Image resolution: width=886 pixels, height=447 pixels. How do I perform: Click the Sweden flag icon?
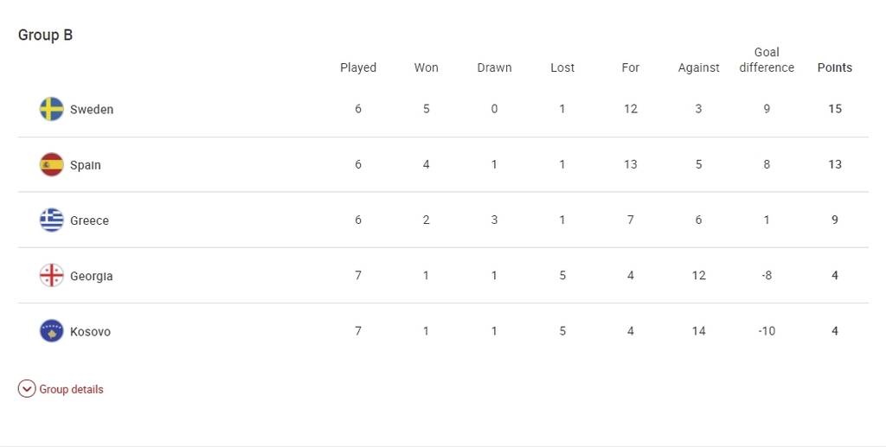point(52,109)
